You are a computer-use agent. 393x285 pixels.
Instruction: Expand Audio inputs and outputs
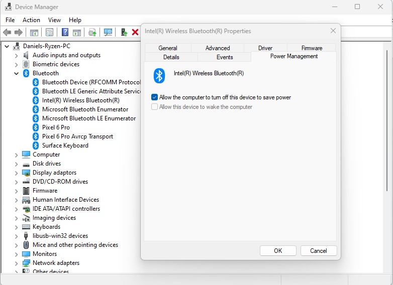click(x=16, y=55)
